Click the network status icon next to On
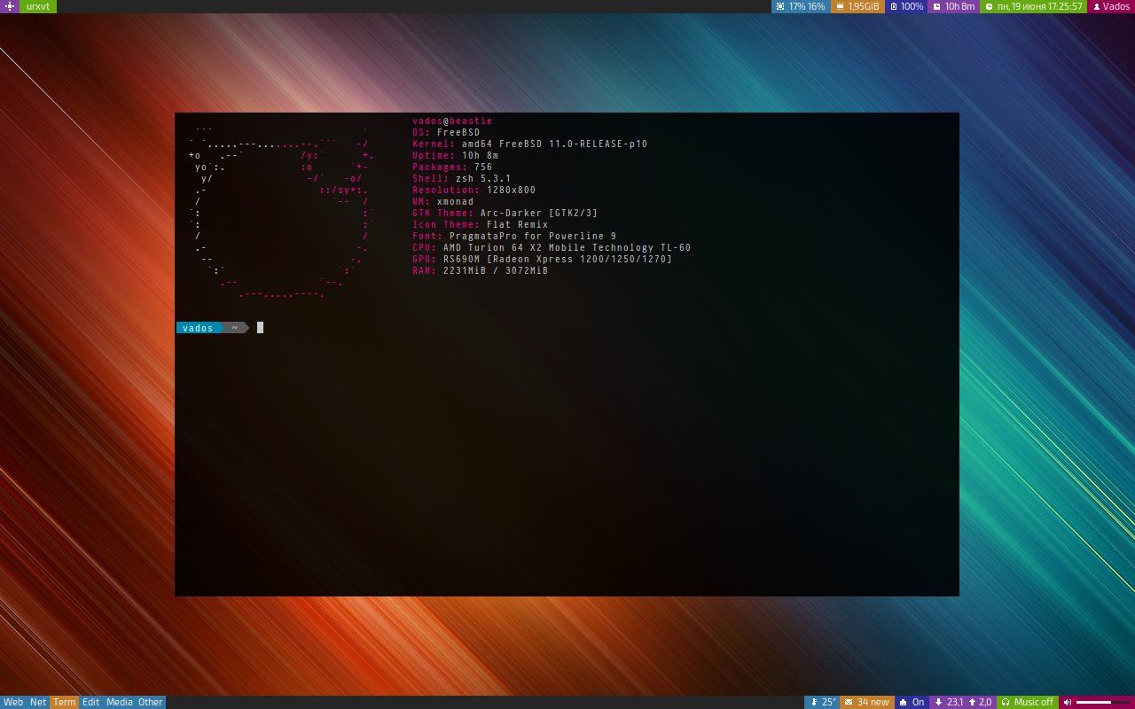Viewport: 1135px width, 709px height. (904, 702)
